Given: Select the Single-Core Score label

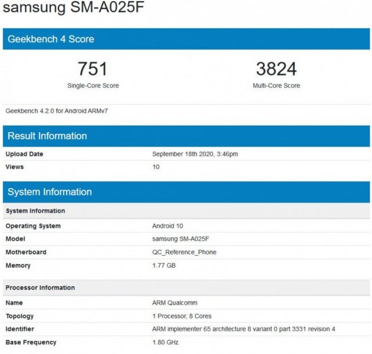Looking at the screenshot, I should (93, 86).
